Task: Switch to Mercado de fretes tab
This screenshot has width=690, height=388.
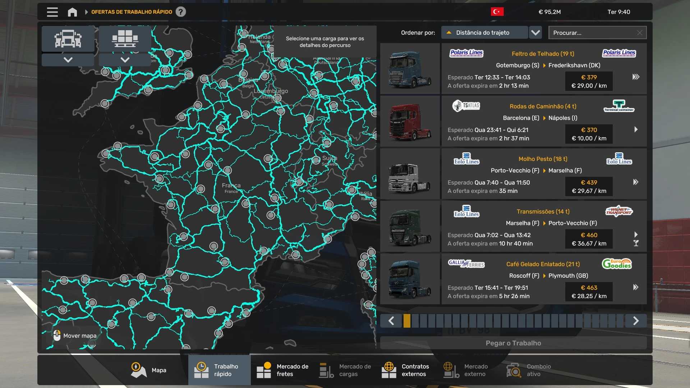Action: 282,370
